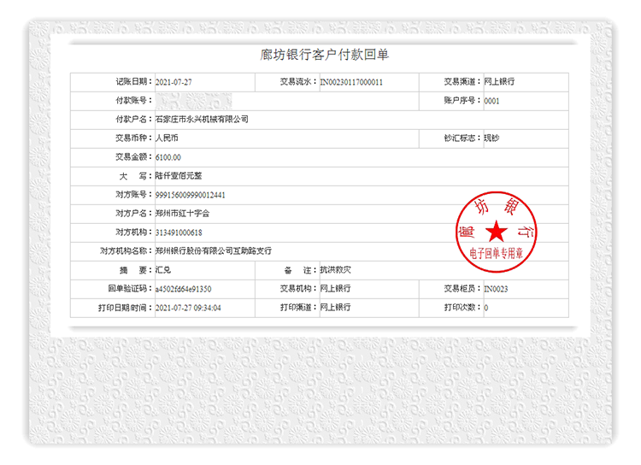Select counterparty account 999156009990012441
This screenshot has height=465, width=641.
(x=191, y=194)
